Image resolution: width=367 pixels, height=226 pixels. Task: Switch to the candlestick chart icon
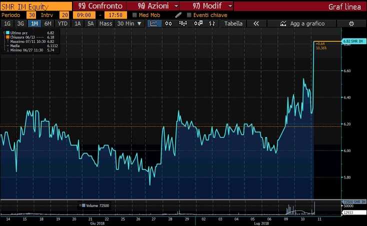tap(168, 23)
